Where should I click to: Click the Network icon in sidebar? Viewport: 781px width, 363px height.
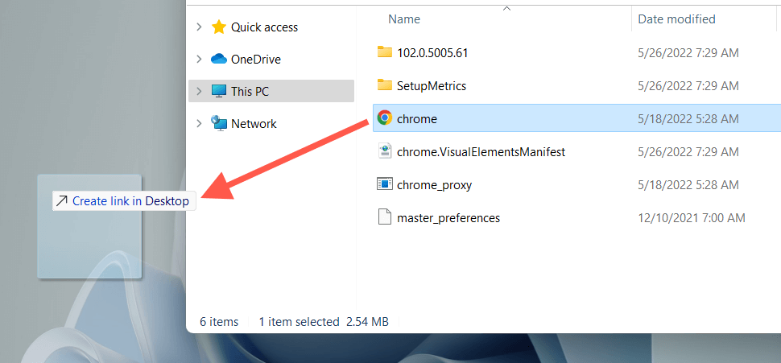[x=218, y=123]
